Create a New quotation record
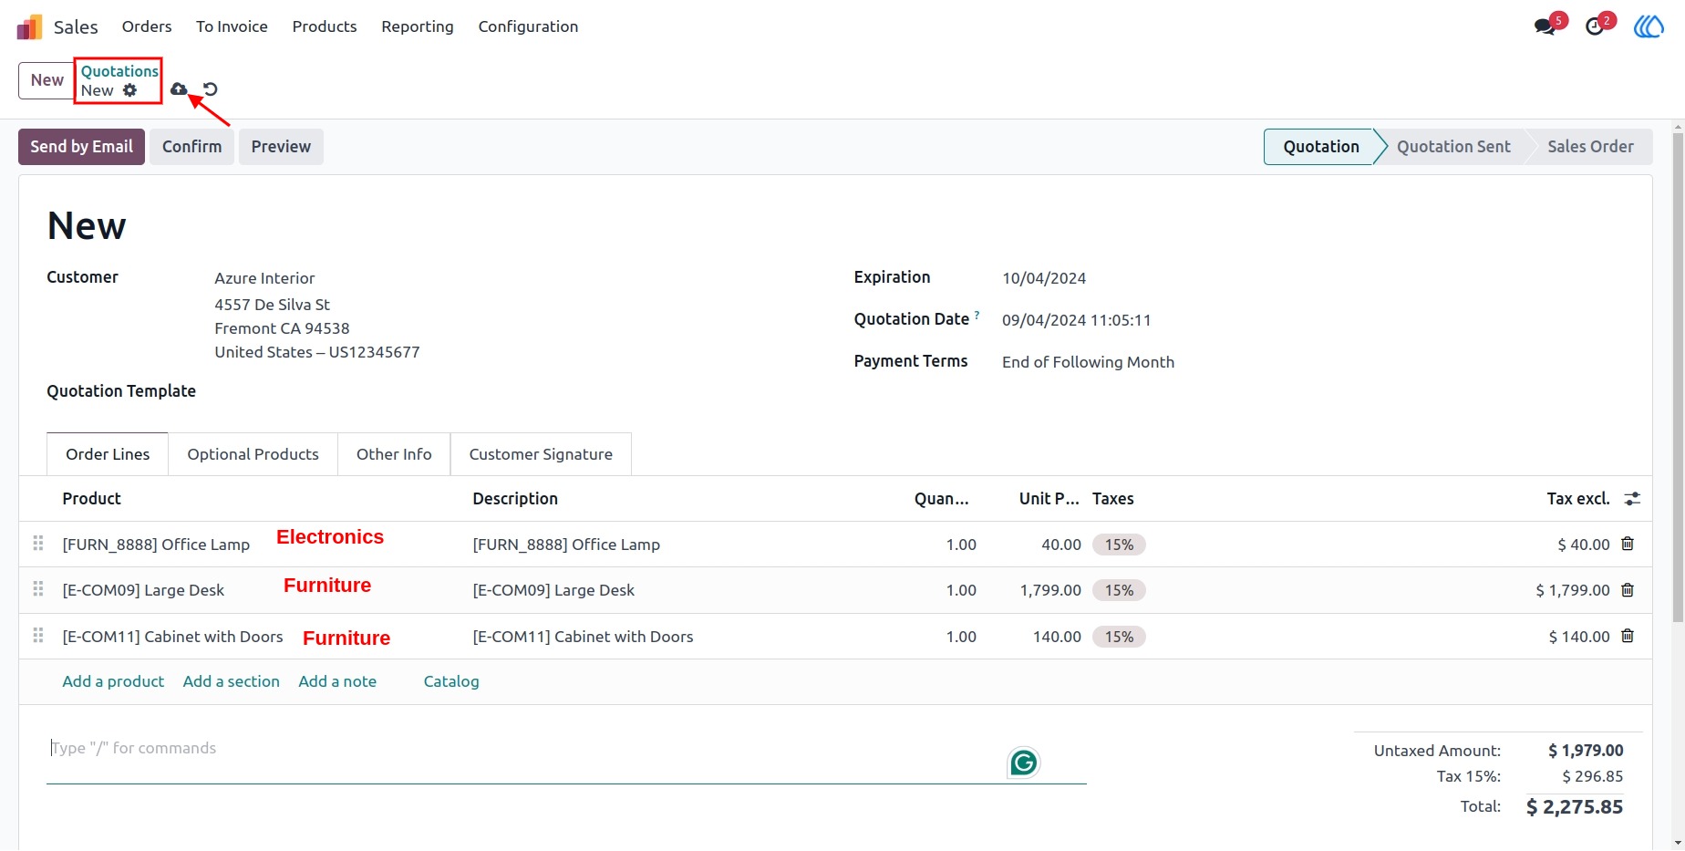The height and width of the screenshot is (851, 1685). (47, 80)
